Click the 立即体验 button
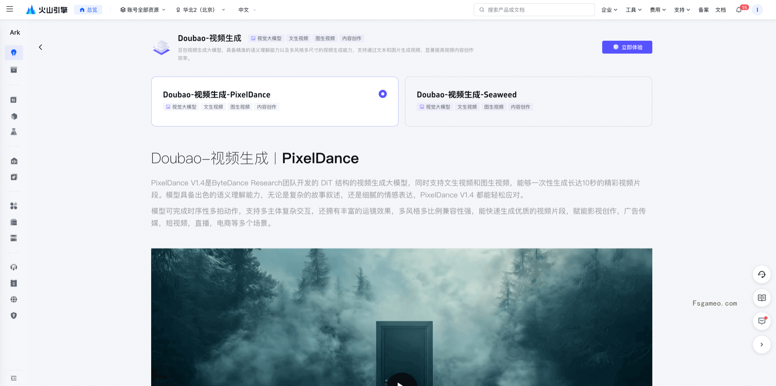 coord(627,47)
